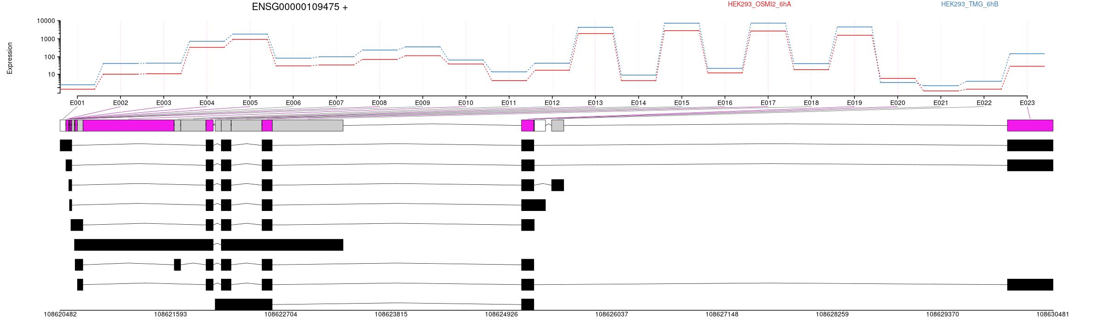Click the ENSG00000109475 + gene title
This screenshot has height=321, width=1103.
300,7
